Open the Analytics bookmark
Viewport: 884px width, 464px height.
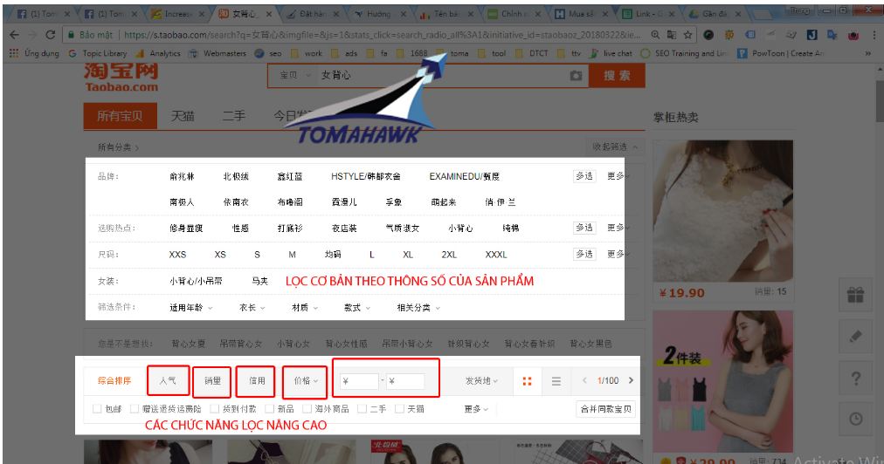[158, 53]
